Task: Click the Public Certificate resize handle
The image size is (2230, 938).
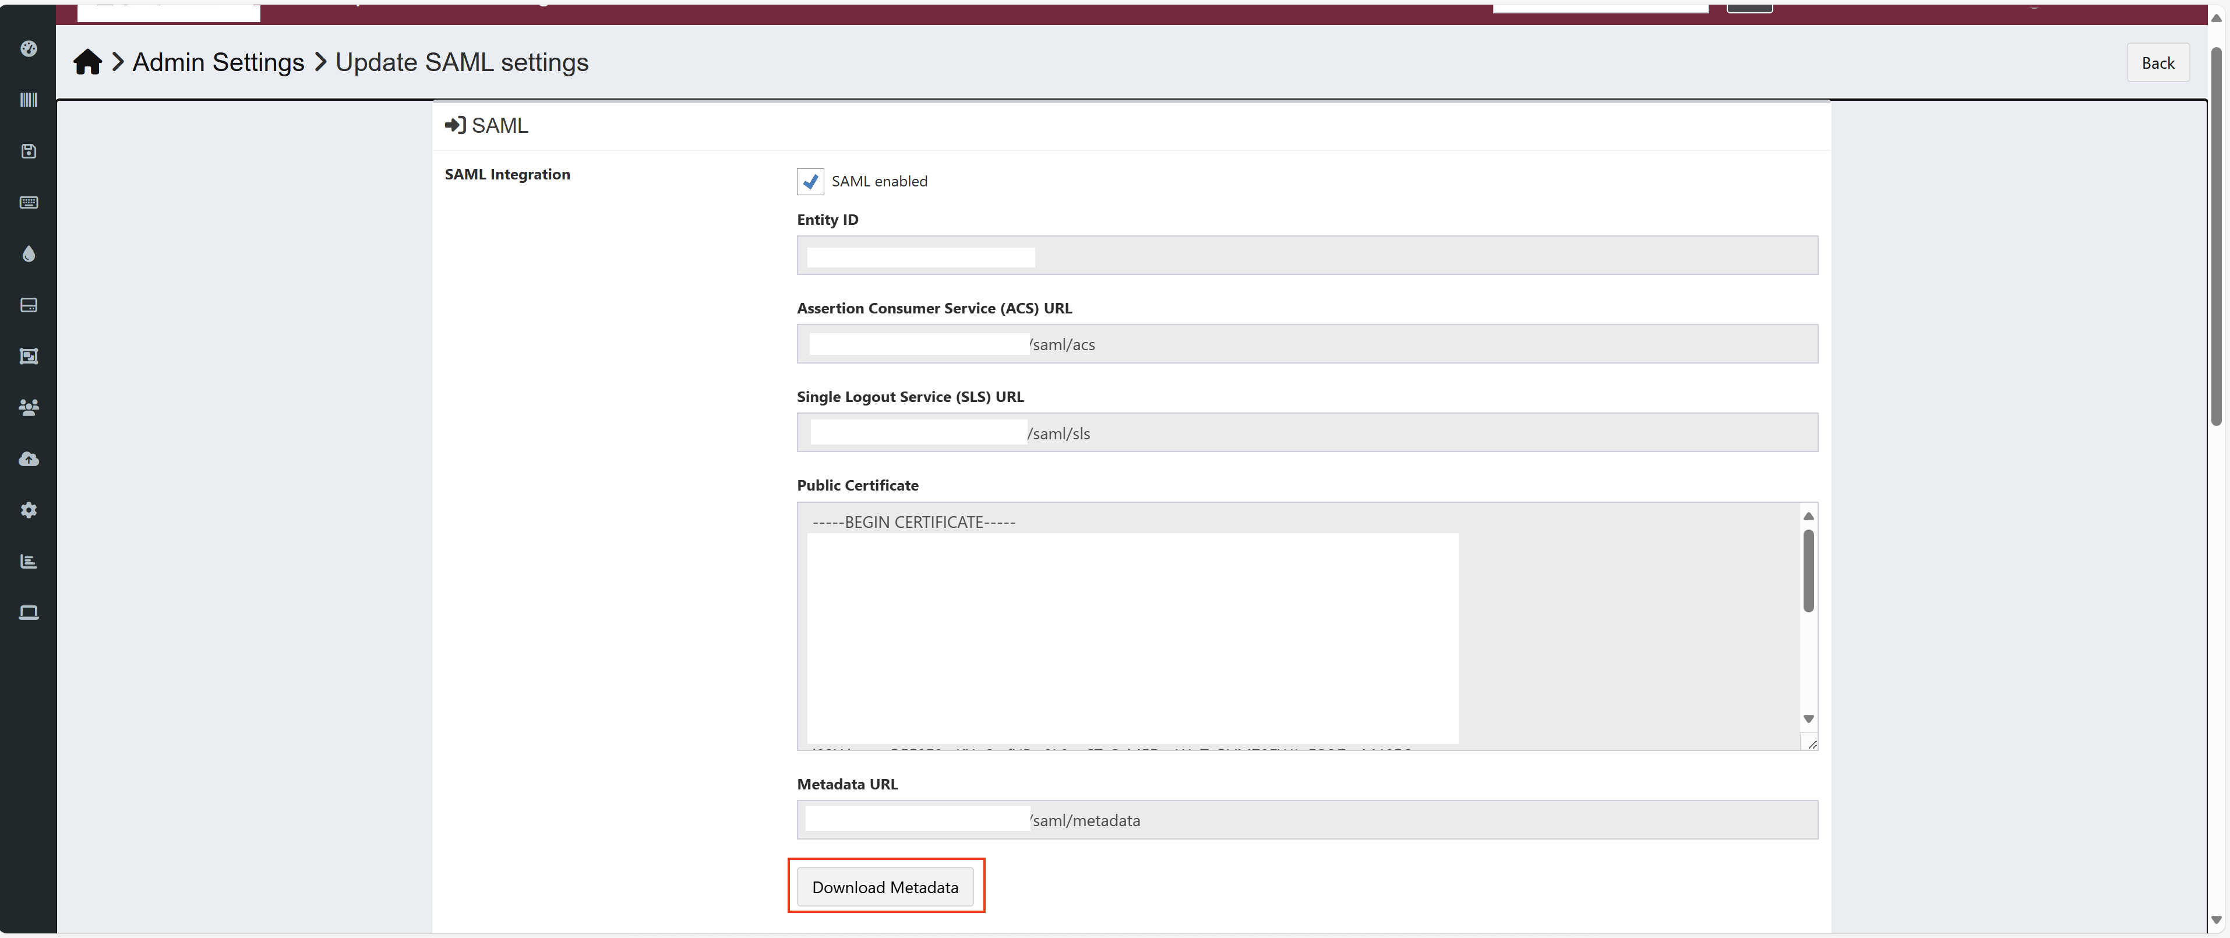Action: click(x=1811, y=743)
